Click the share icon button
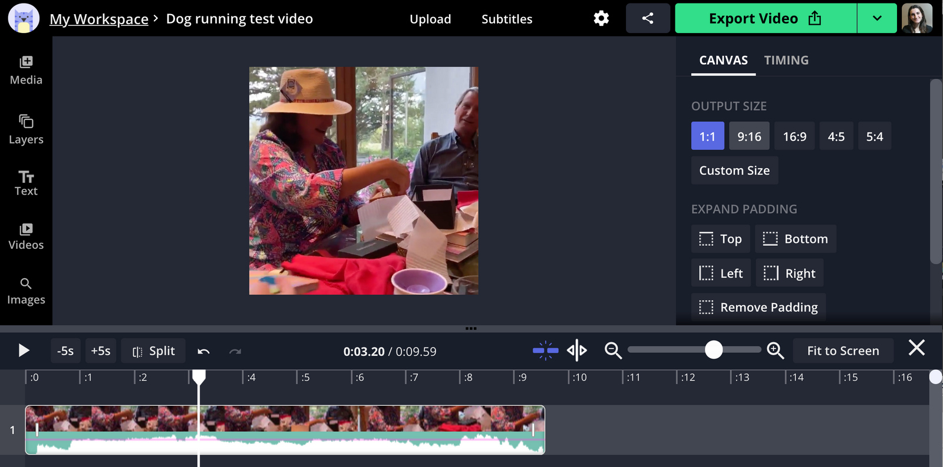Image resolution: width=943 pixels, height=467 pixels. 648,18
